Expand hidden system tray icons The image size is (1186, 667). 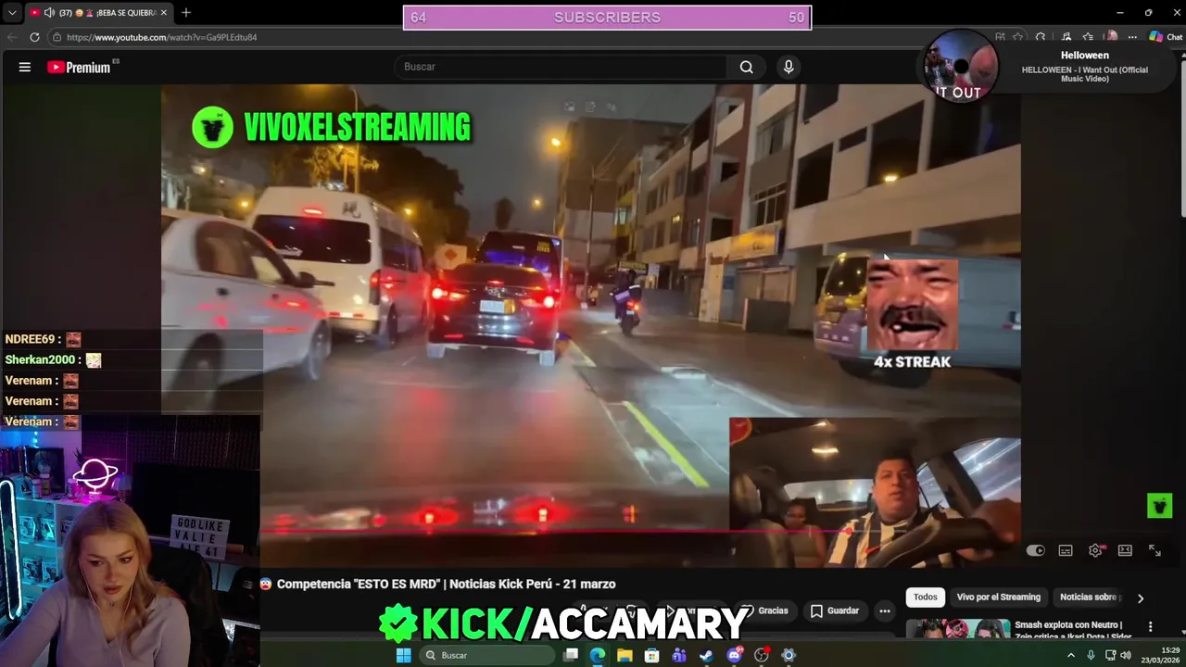(x=1071, y=655)
